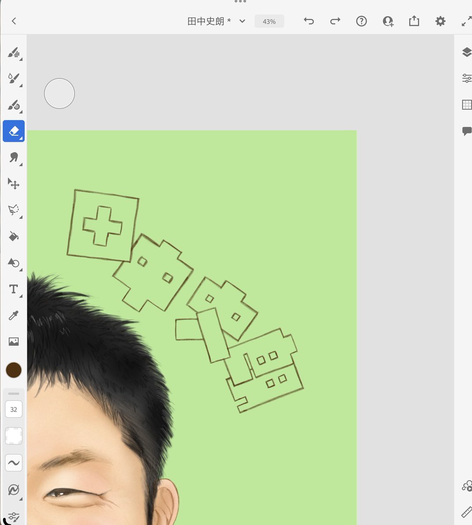The width and height of the screenshot is (472, 525).
Task: Open brush settings sliders at toolbar bottom
Action: pyautogui.click(x=14, y=517)
